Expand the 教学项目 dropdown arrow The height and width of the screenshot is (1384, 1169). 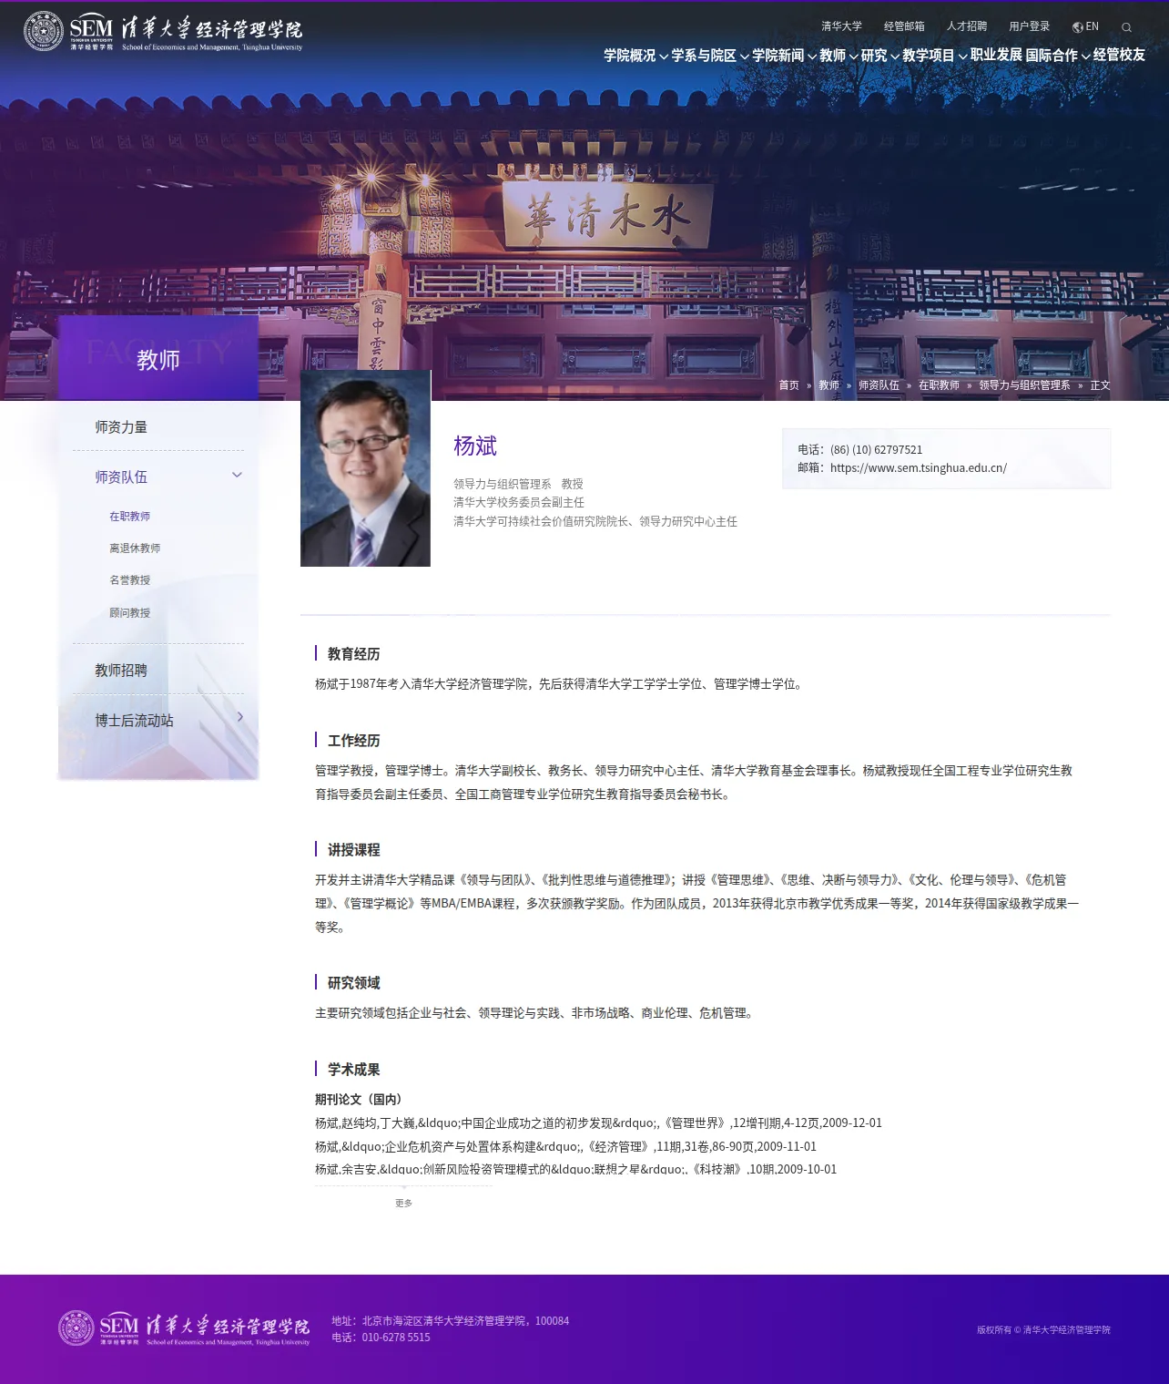(x=962, y=56)
